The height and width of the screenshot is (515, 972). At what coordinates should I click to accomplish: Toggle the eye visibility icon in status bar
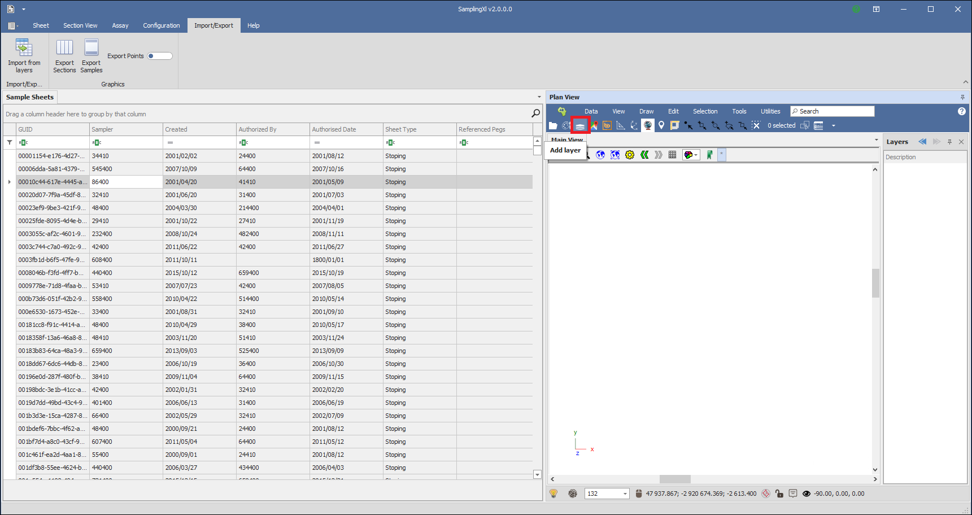pyautogui.click(x=807, y=494)
